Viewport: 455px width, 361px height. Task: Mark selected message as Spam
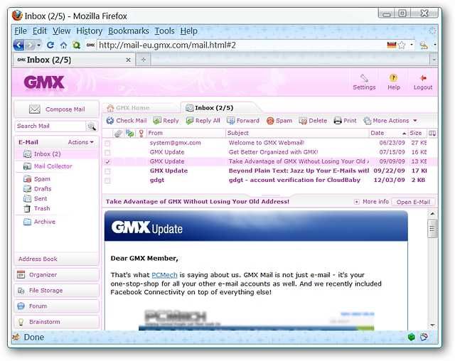(279, 121)
